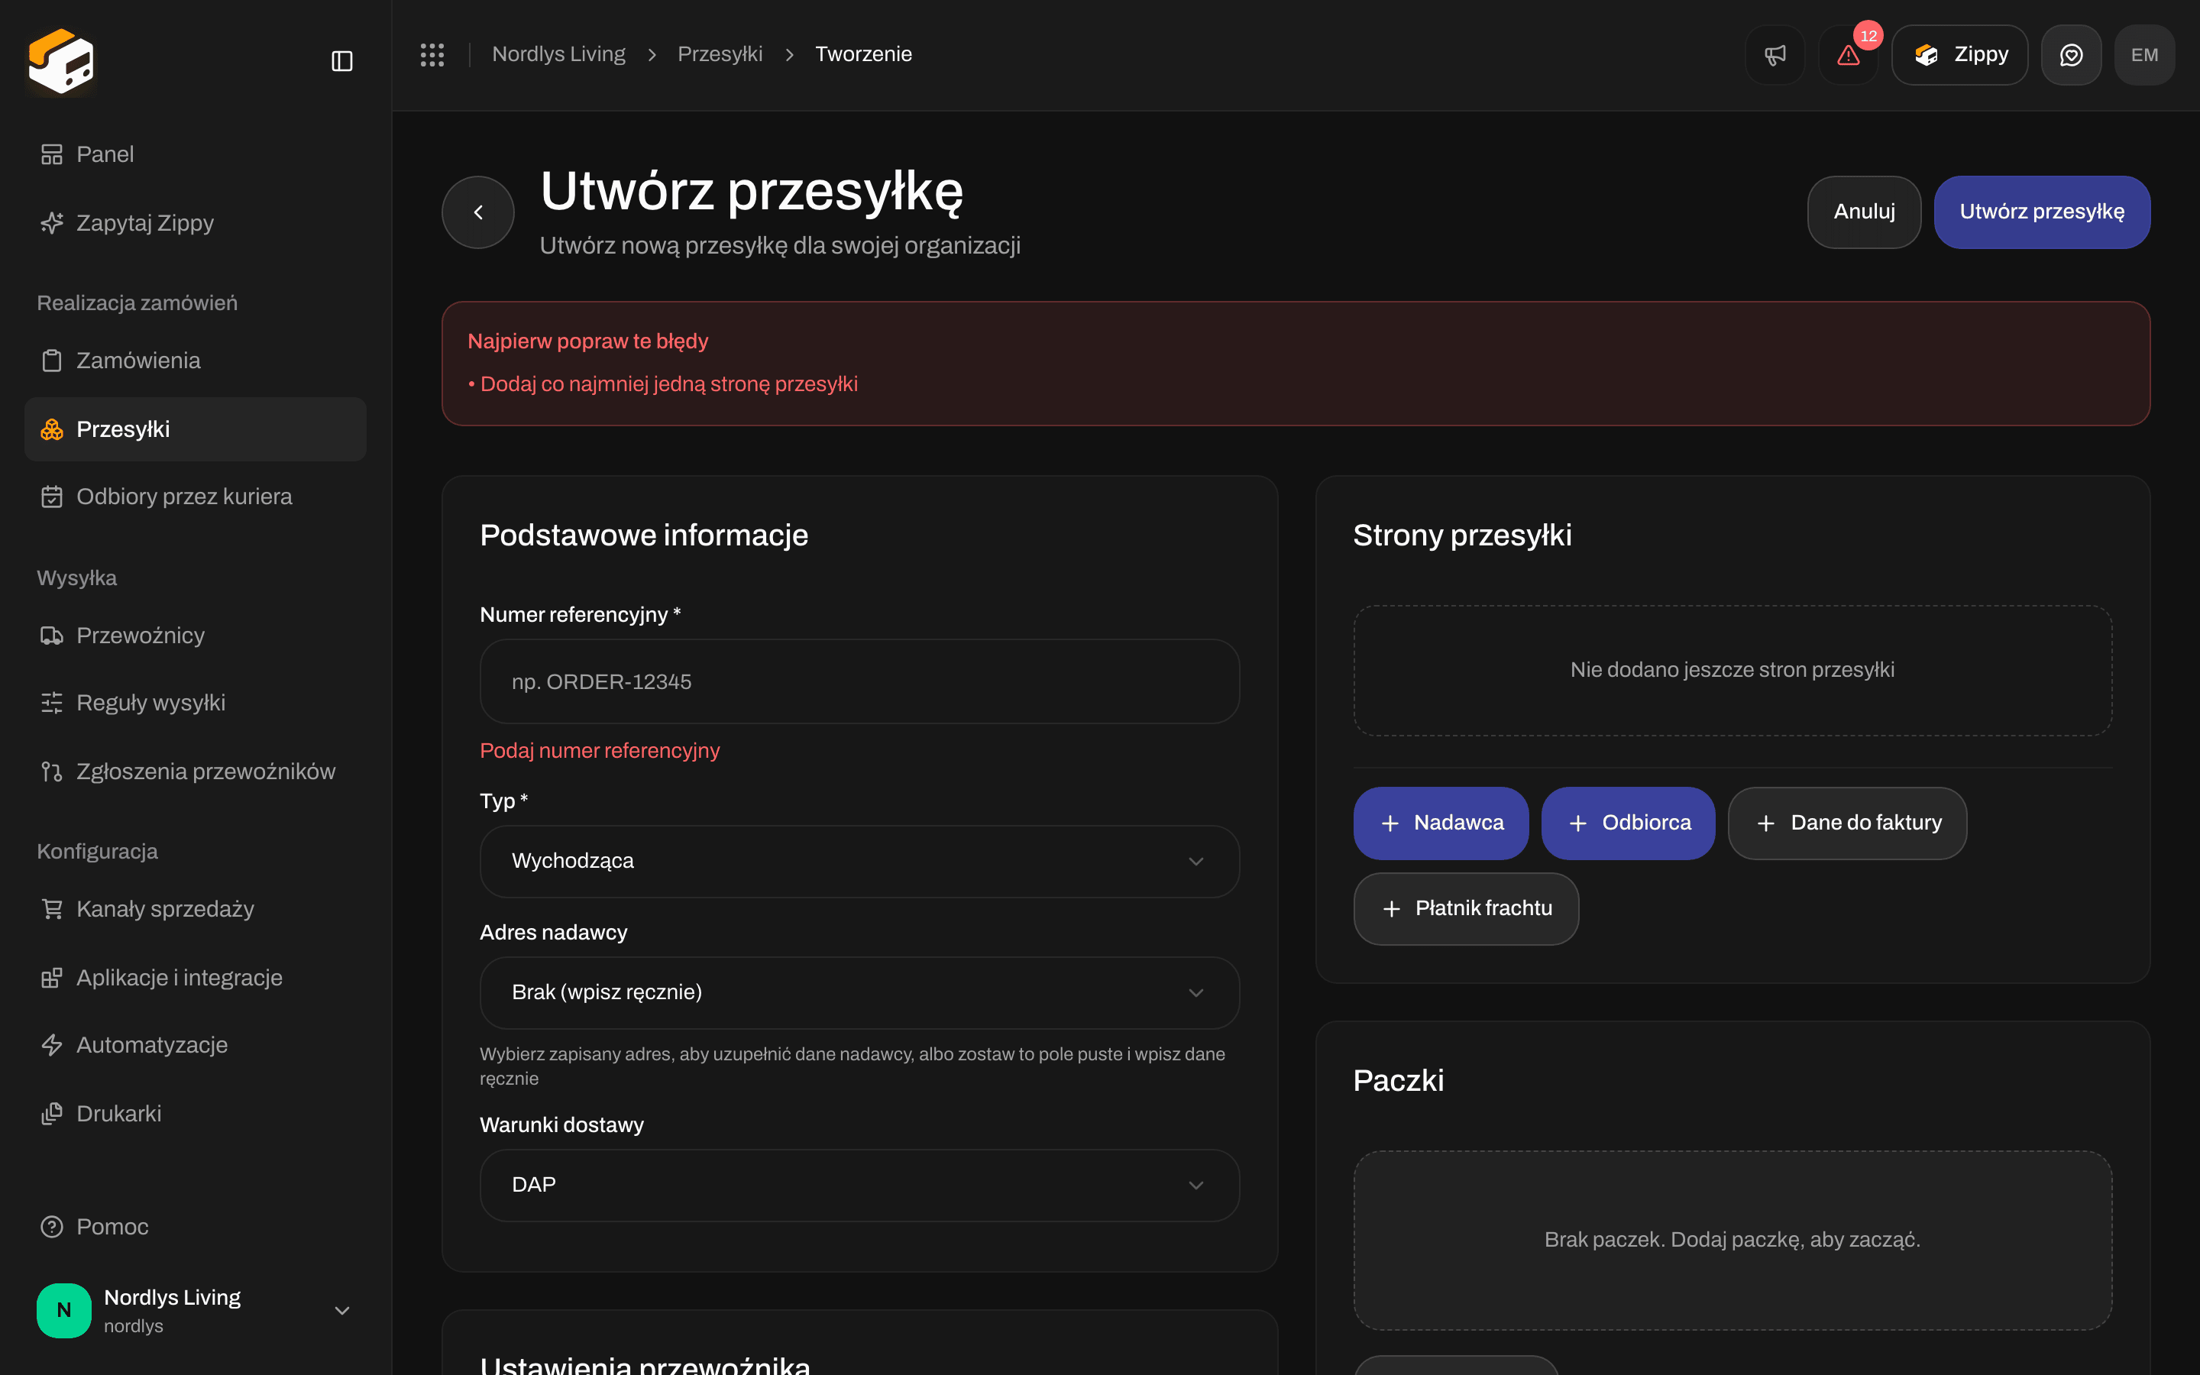Click the Numer referencyjny input field

(x=859, y=681)
